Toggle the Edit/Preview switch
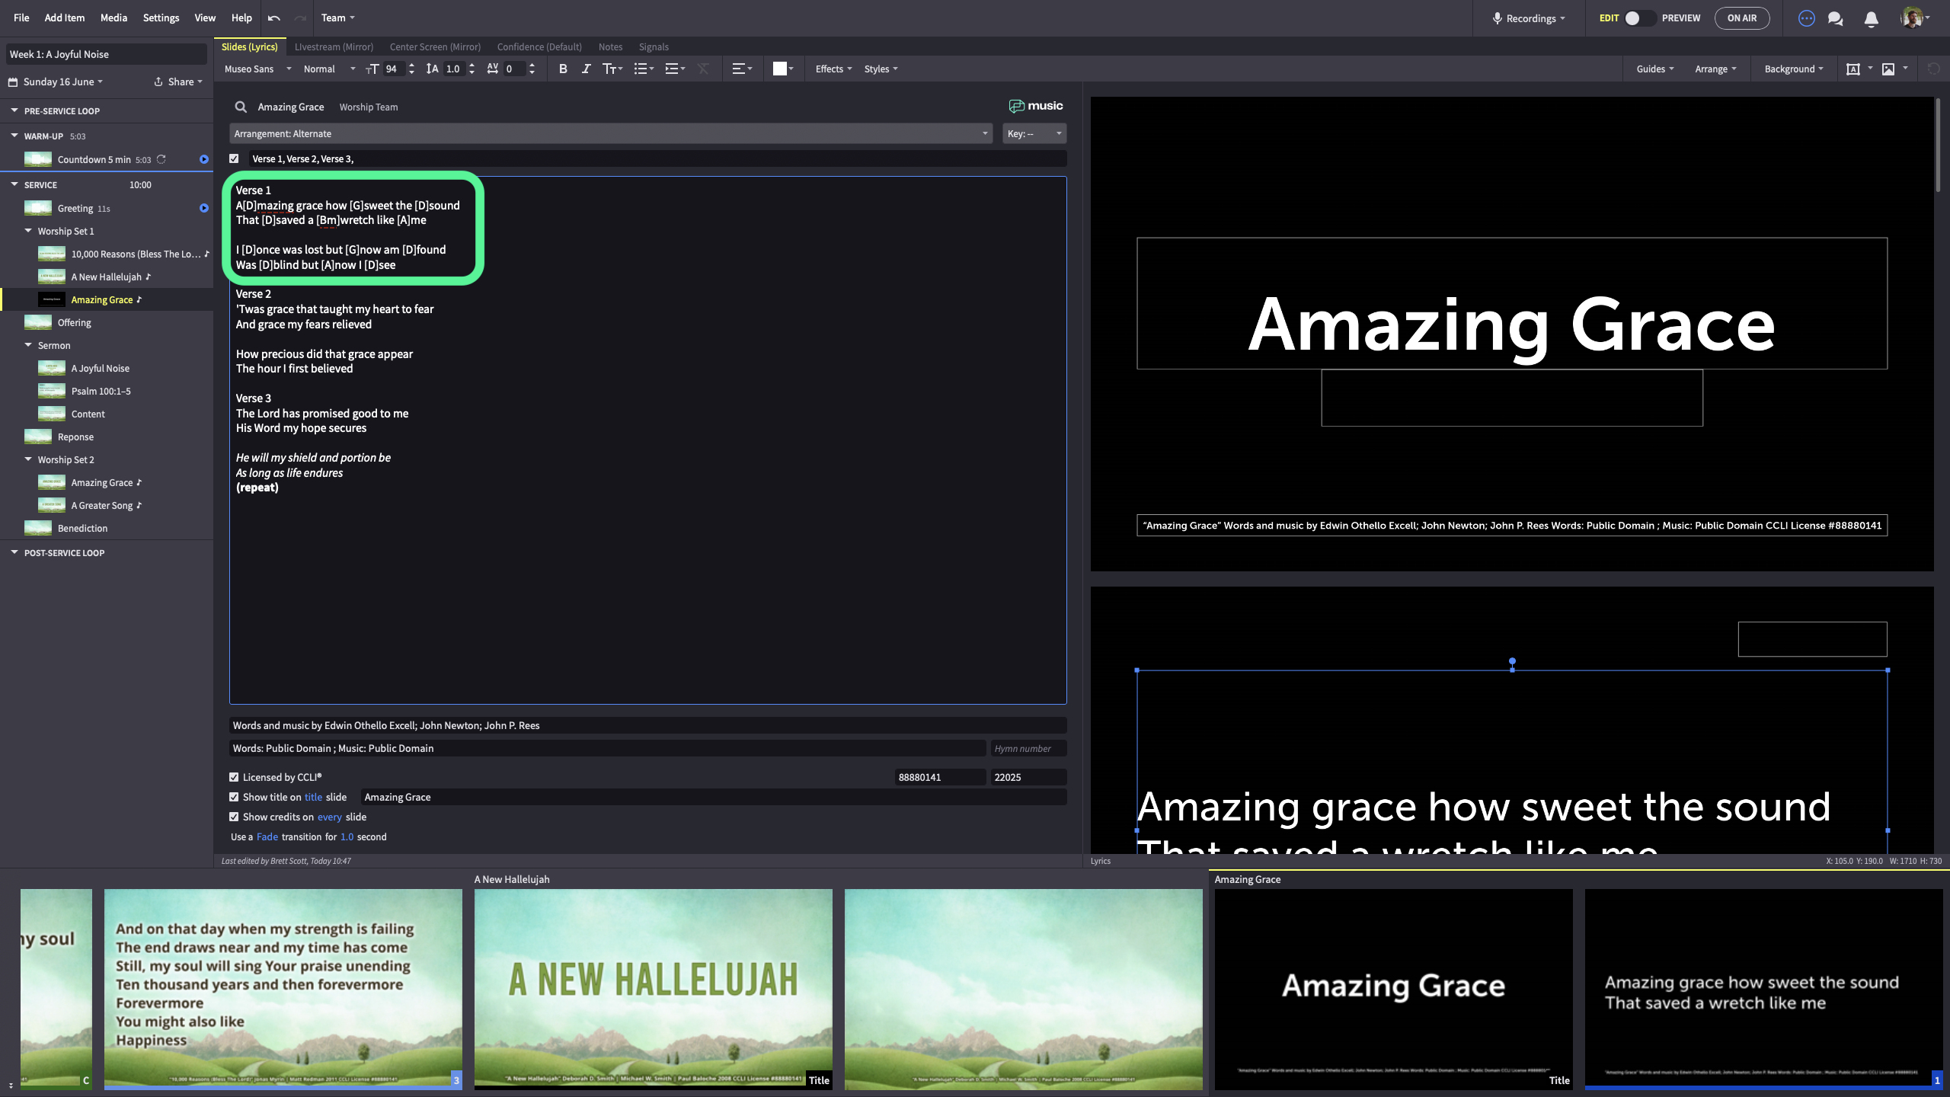The image size is (1950, 1097). [1641, 18]
